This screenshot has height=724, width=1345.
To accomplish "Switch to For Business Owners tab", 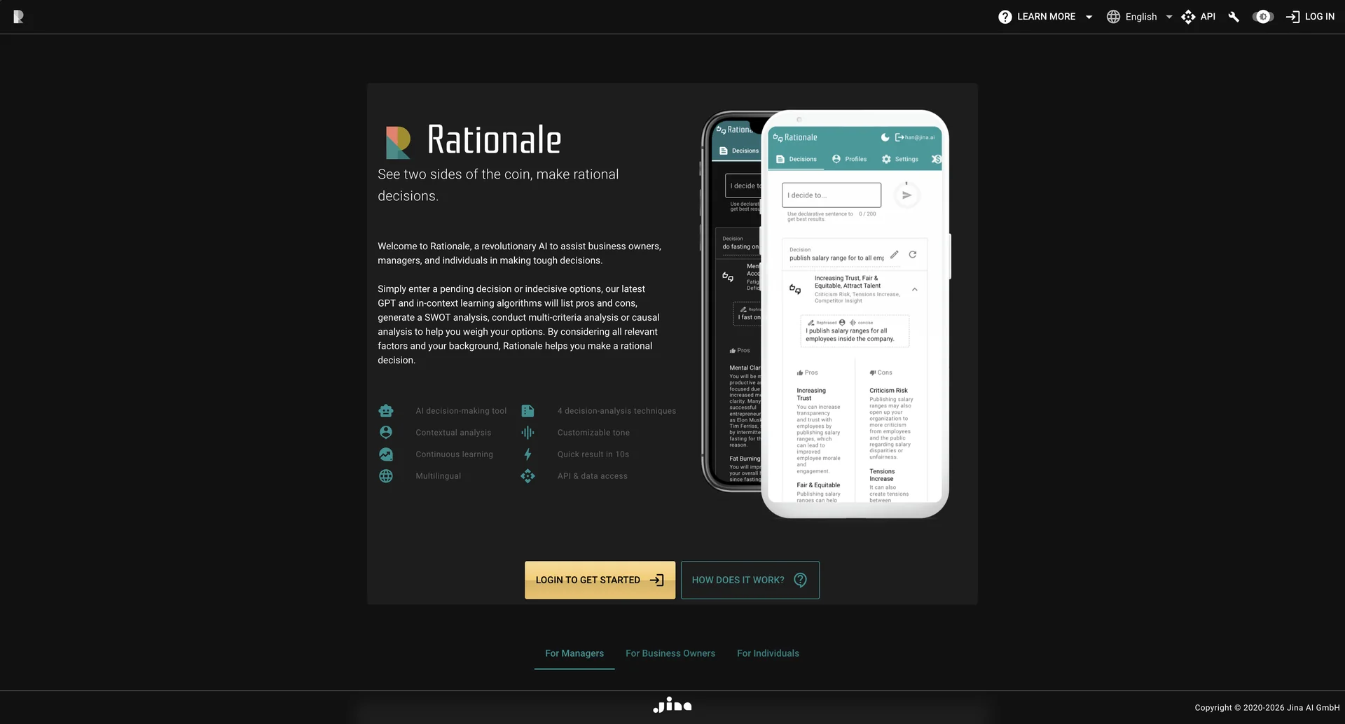I will (x=670, y=653).
